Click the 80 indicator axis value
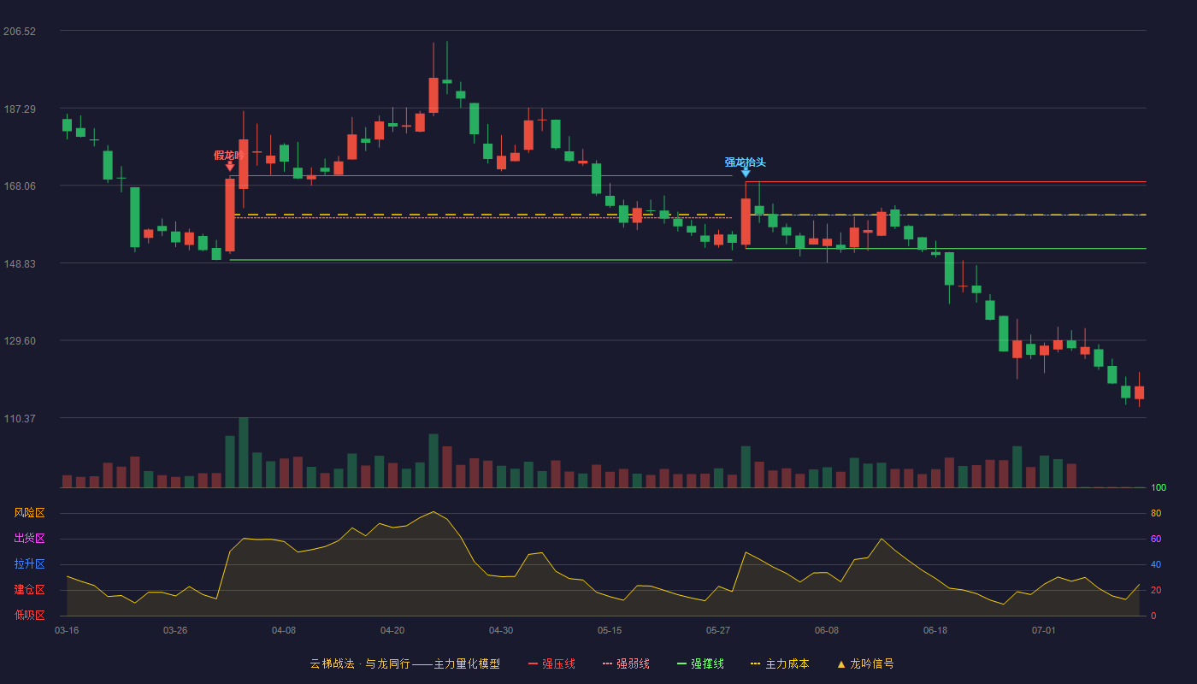This screenshot has height=684, width=1197. tap(1156, 513)
